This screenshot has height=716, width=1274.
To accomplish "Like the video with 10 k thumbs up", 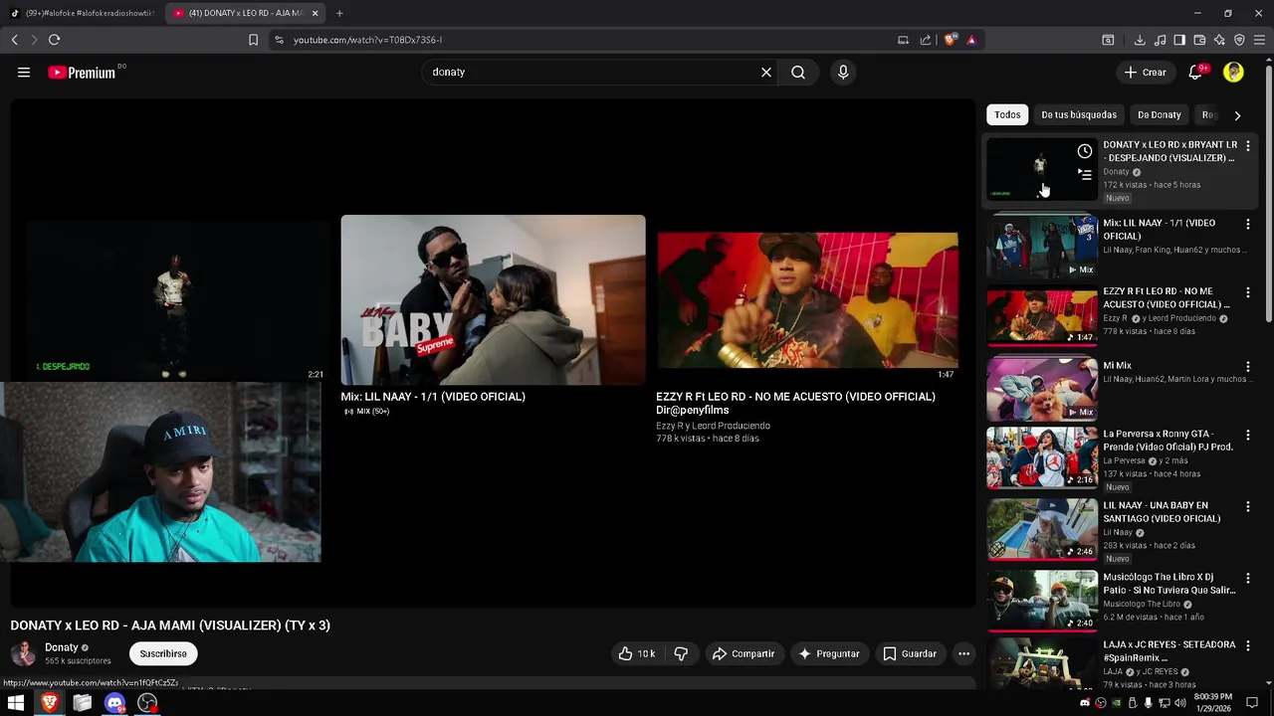I will pos(636,653).
